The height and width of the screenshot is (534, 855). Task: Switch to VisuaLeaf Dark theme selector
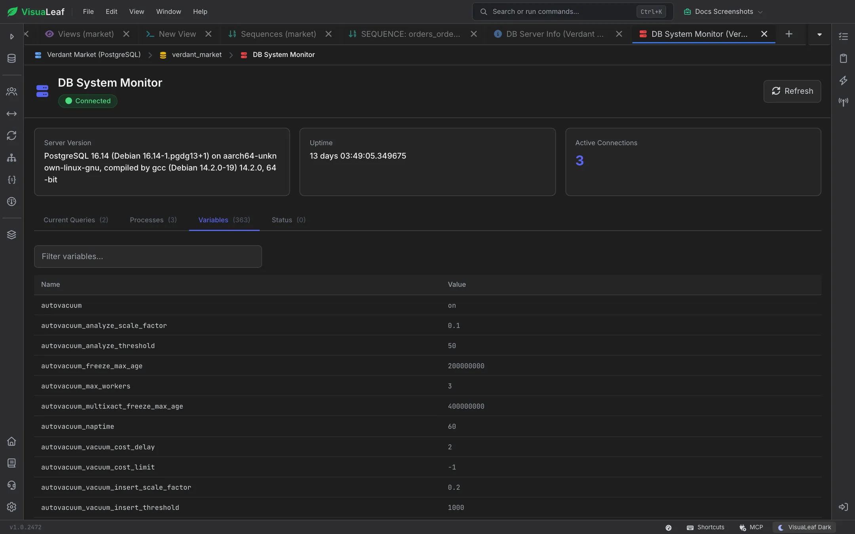click(x=804, y=527)
